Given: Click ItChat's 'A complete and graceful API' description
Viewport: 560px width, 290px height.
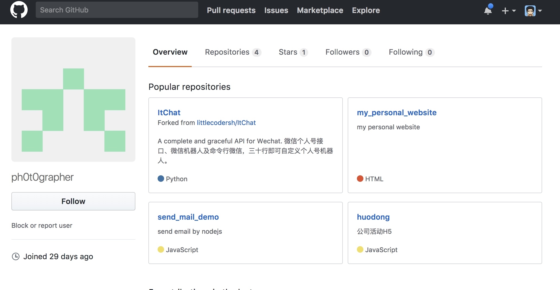Looking at the screenshot, I should [x=245, y=151].
